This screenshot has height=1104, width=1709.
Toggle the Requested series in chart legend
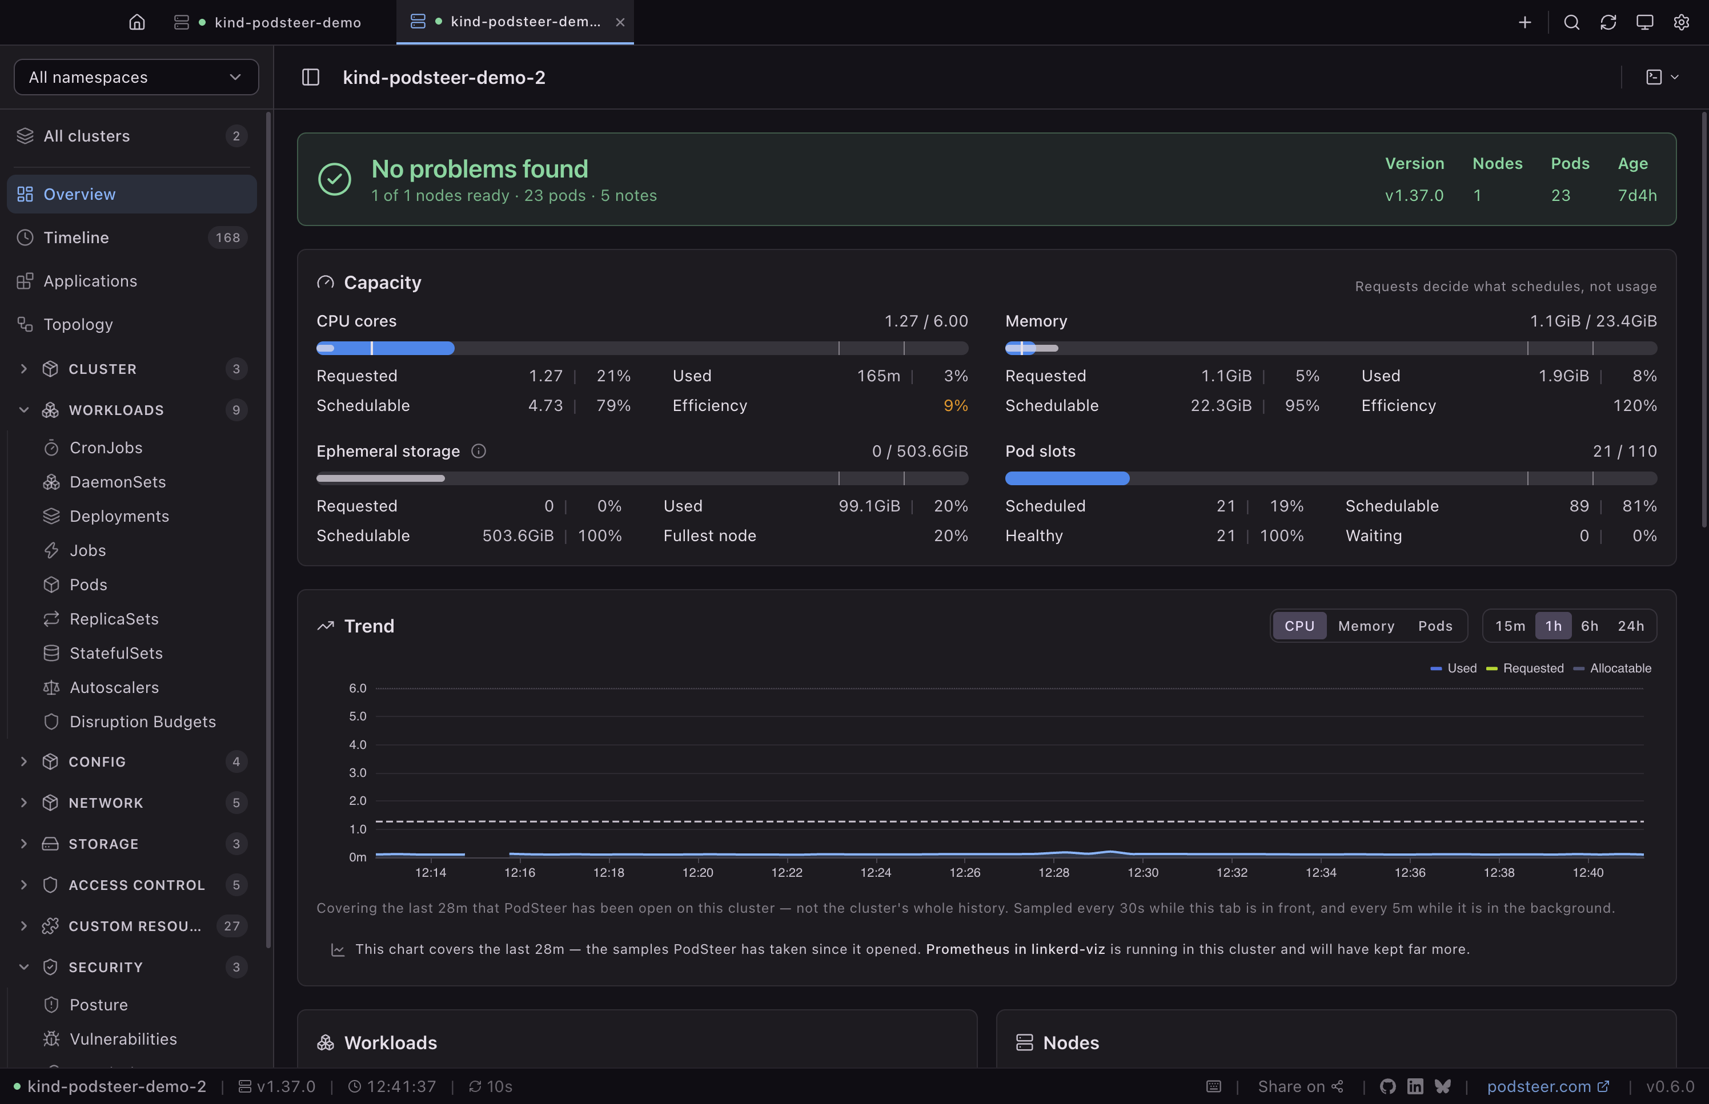(1525, 668)
